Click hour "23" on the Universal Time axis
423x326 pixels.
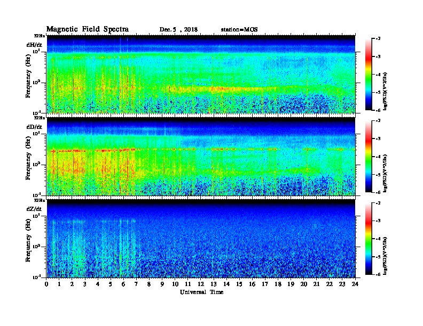tap(342, 284)
